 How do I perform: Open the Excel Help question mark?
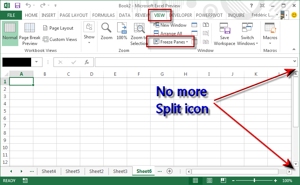point(251,5)
